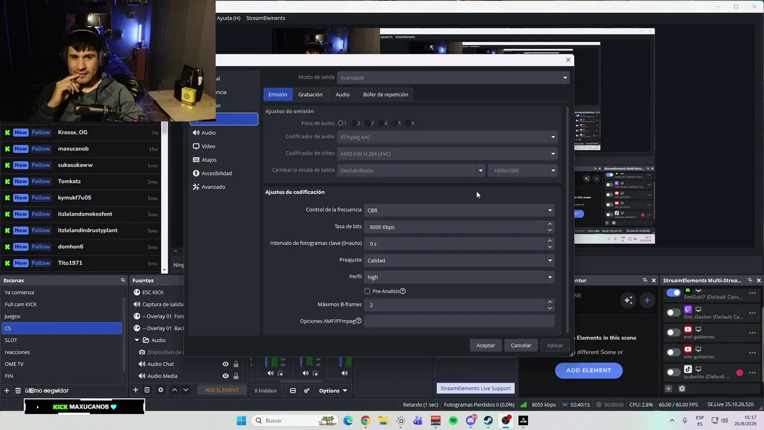Click the Cancelar button

521,345
